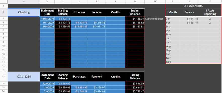Select the Jun month cell

pos(173,38)
